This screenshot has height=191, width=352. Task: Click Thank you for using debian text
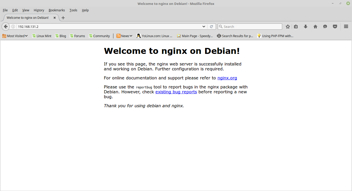[144, 106]
